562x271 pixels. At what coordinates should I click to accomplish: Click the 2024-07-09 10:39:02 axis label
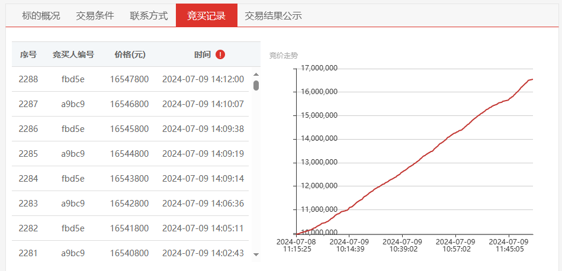403,245
